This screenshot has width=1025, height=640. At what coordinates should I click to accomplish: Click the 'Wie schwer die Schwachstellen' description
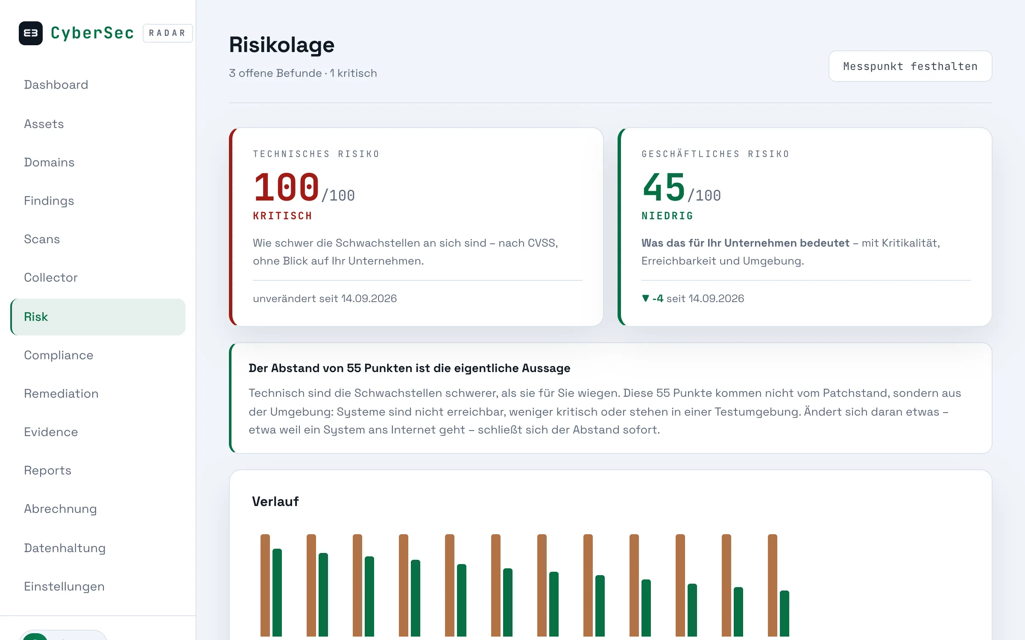tap(405, 252)
